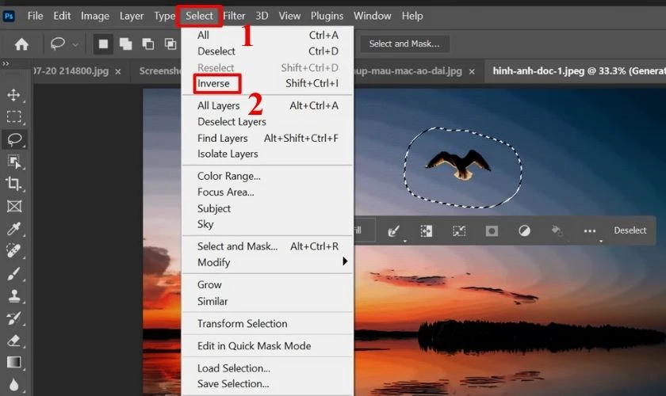Choose New Selection mode icon
This screenshot has height=396, width=666.
pos(103,44)
